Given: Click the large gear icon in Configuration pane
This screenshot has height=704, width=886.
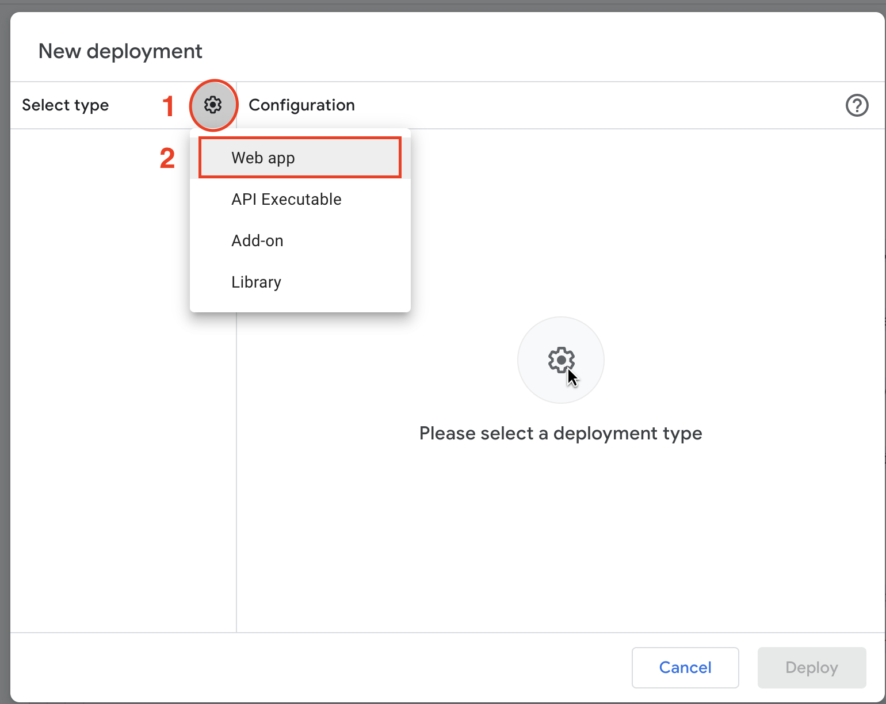Looking at the screenshot, I should [x=561, y=360].
